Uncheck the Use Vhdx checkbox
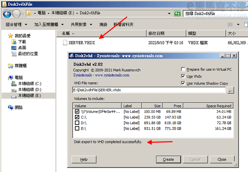This screenshot has height=172, width=248. point(183,76)
